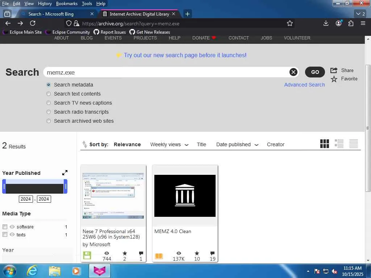Click the Firefox View icon at tab strip left
Viewport: 371px width, 278px height.
click(x=7, y=14)
